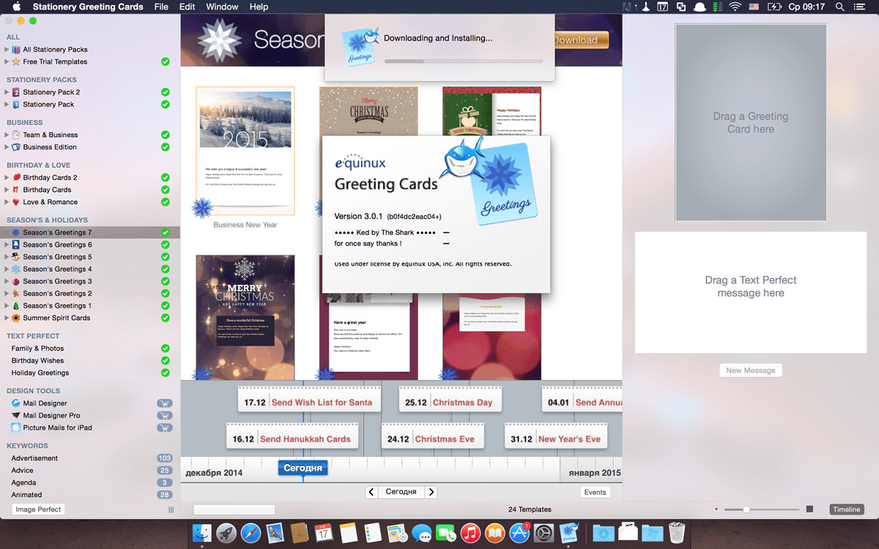The width and height of the screenshot is (879, 549).
Task: Click the Events button
Action: [x=595, y=493]
